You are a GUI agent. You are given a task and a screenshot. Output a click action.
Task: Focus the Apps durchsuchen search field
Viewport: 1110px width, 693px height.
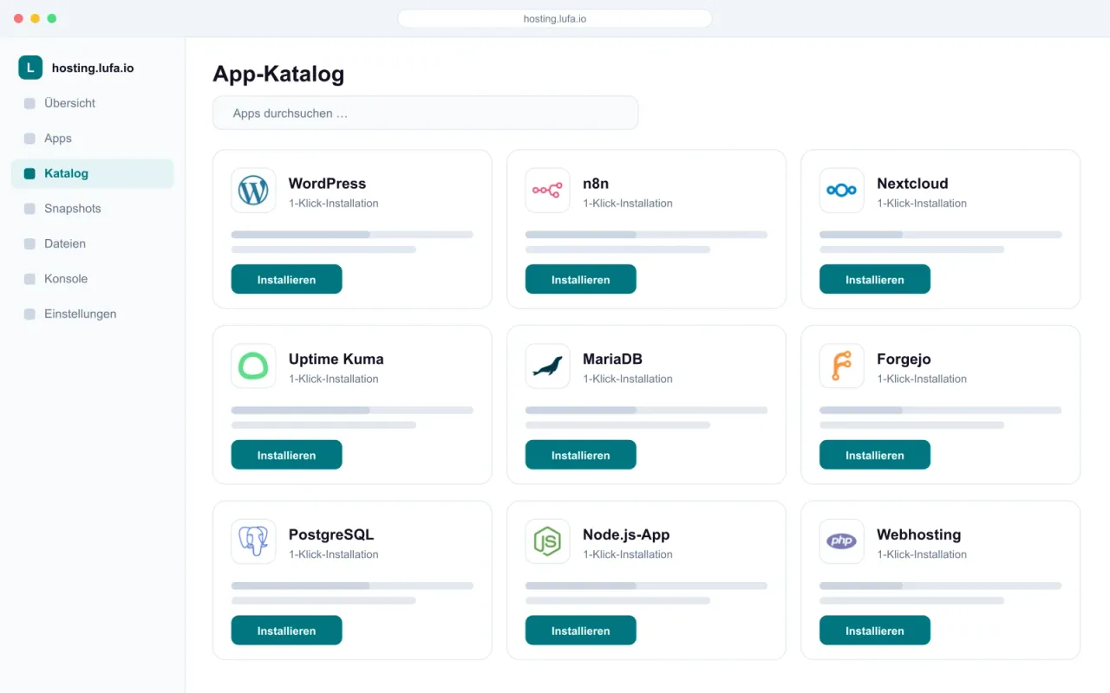pyautogui.click(x=425, y=113)
